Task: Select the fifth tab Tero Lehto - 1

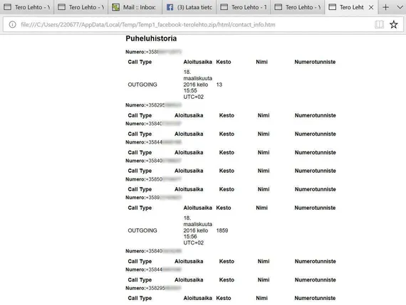Action: point(244,7)
